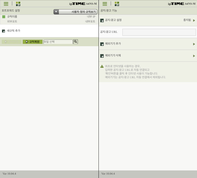Screen dimensions: 197x178
Task: Click Ver 10.04.4 in left footer
Action: 9,174
